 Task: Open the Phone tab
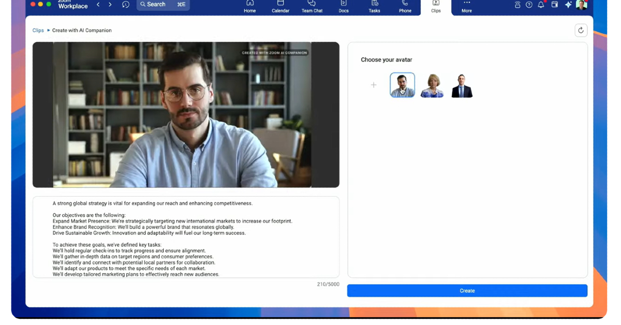(405, 6)
